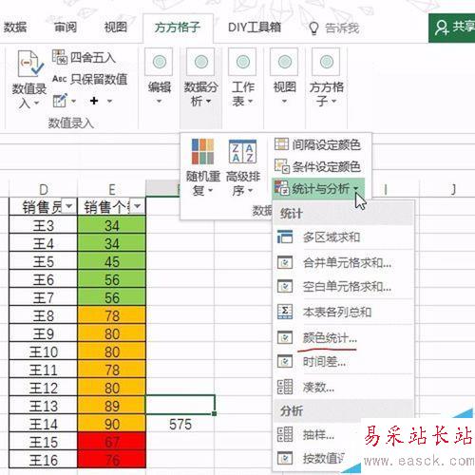Click the 视图 group icon in ribbon
Screen dimensions: 475x475
(x=284, y=62)
